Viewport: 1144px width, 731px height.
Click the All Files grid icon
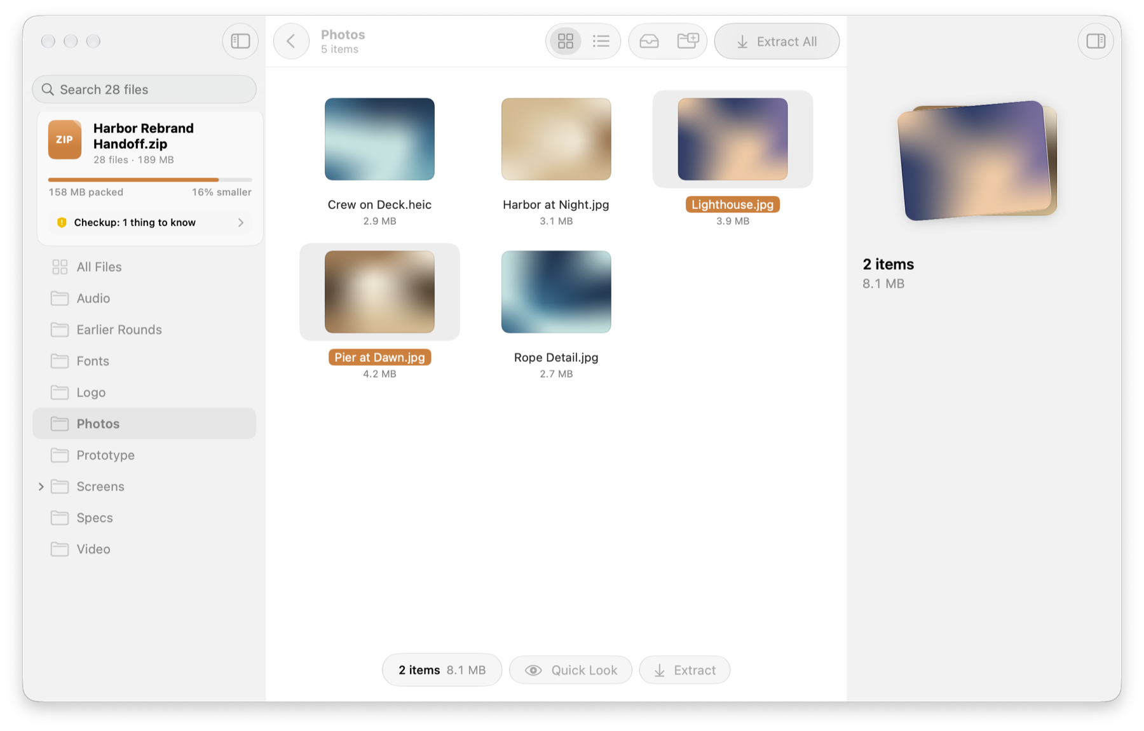click(x=60, y=267)
